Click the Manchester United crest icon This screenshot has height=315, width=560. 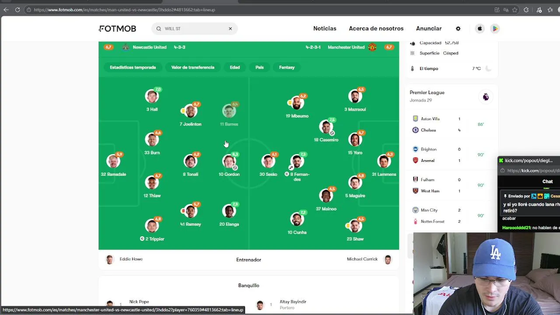click(x=372, y=47)
